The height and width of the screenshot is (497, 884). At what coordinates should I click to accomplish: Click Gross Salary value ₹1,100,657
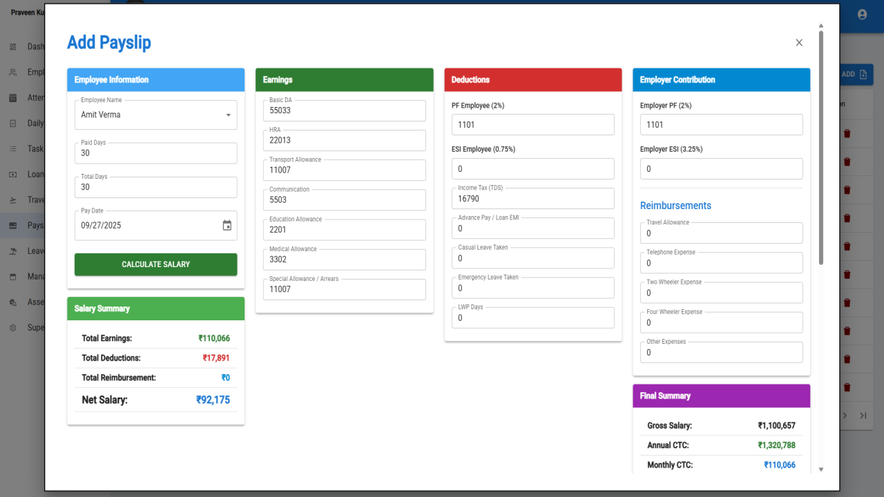click(x=776, y=426)
